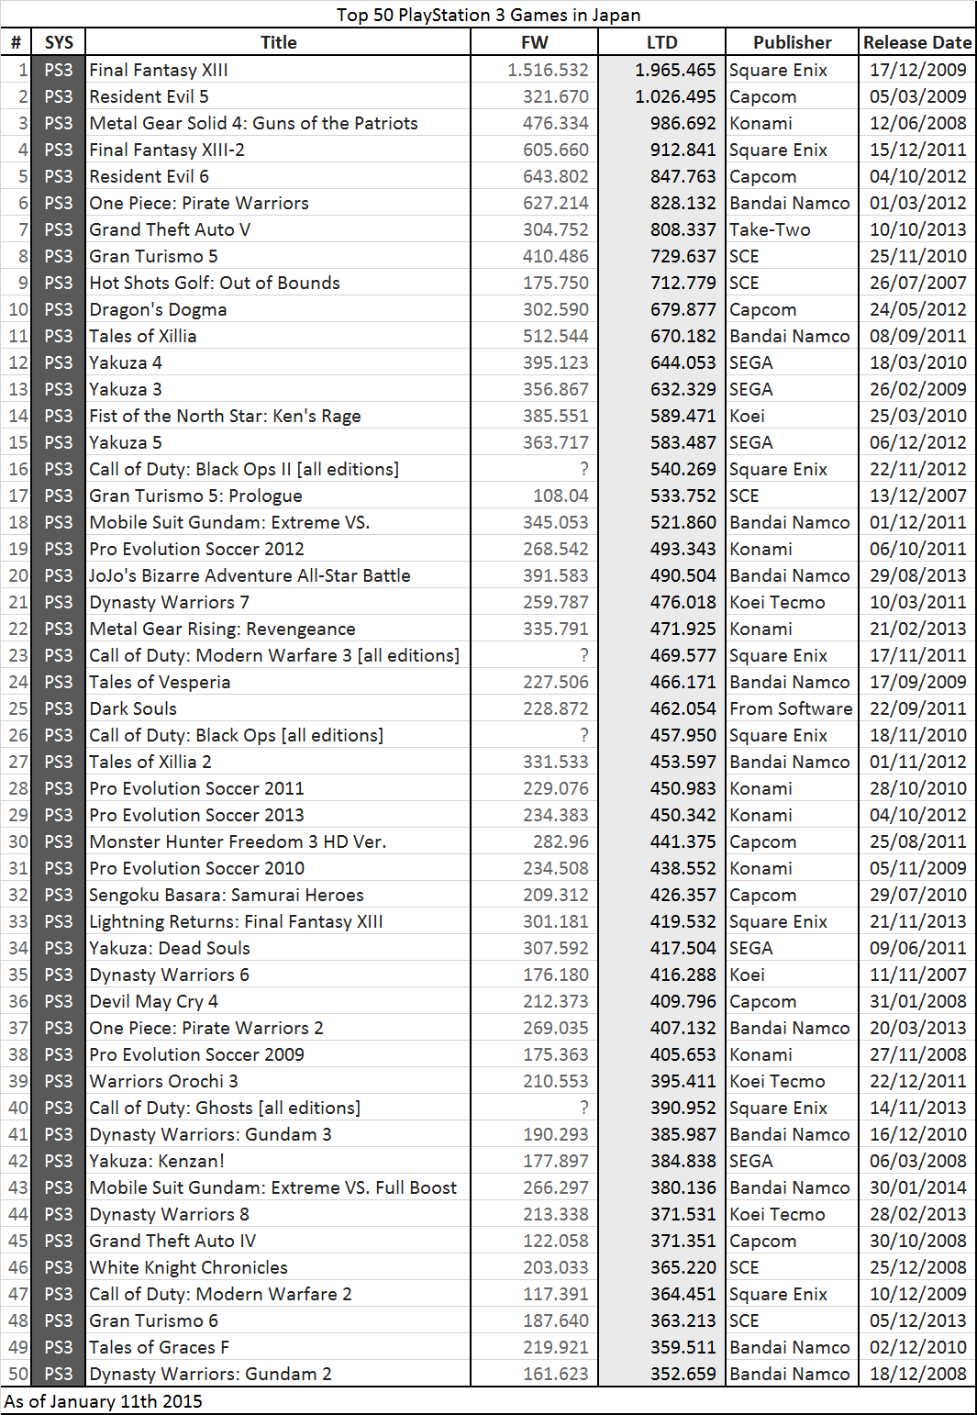Click 'Hot Shots Golf: Out of Bounds'
Viewport: 977px width, 1415px height.
pos(278,283)
